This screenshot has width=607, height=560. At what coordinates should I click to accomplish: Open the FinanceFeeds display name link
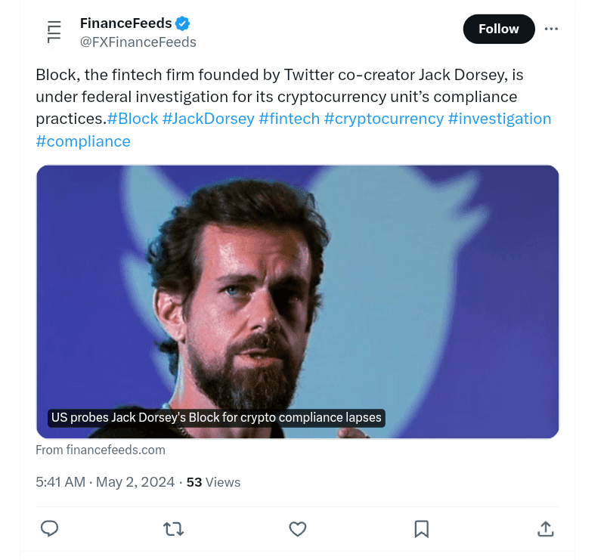[x=125, y=23]
